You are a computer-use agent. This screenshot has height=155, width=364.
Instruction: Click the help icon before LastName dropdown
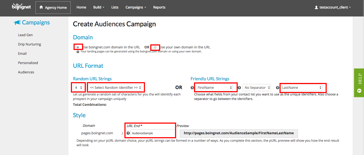pyautogui.click(x=278, y=88)
